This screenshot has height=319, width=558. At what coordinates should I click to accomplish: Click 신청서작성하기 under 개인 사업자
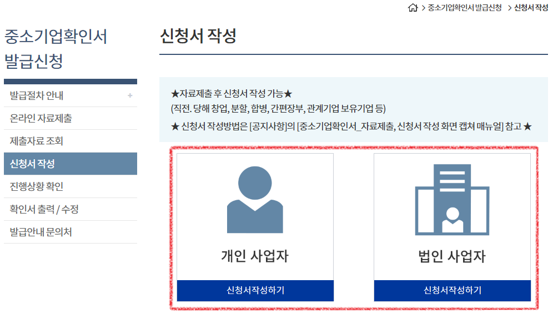click(255, 291)
